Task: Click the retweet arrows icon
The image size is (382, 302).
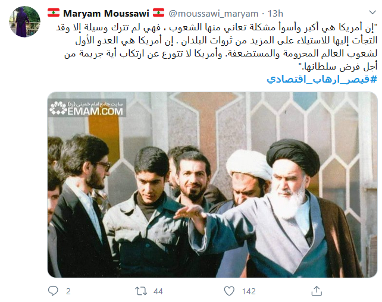Action: click(141, 291)
